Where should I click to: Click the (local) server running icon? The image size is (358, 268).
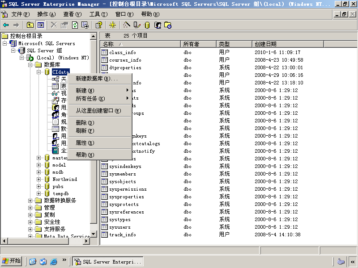[x=30, y=58]
